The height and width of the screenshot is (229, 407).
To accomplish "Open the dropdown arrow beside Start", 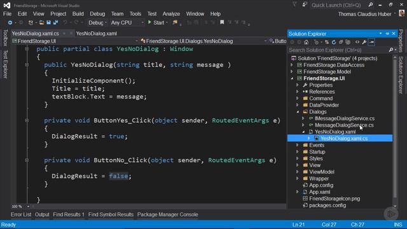I will 167,23.
